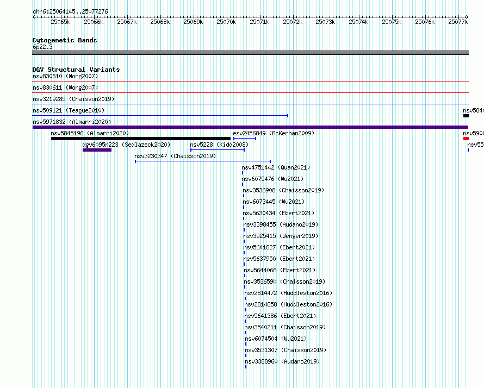Viewport: 484px width, 388px height.
Task: Click the nsv830610 (Wong2007) variant label
Action: pyautogui.click(x=65, y=76)
